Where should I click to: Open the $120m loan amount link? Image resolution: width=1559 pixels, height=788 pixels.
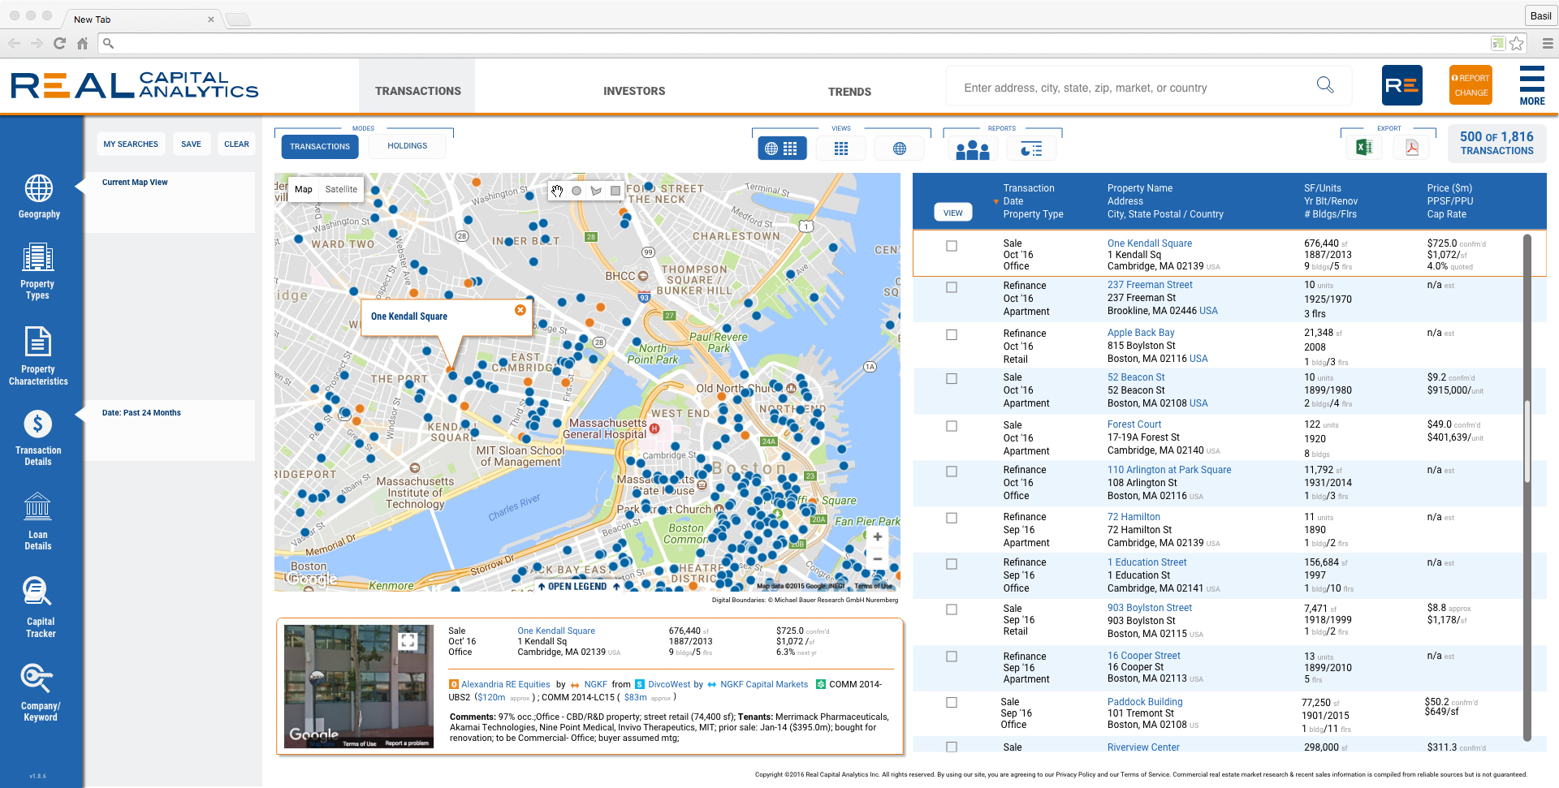[x=491, y=697]
